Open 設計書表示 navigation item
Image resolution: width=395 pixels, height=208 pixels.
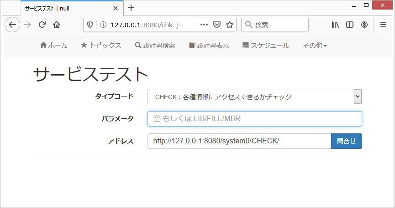[x=209, y=46]
